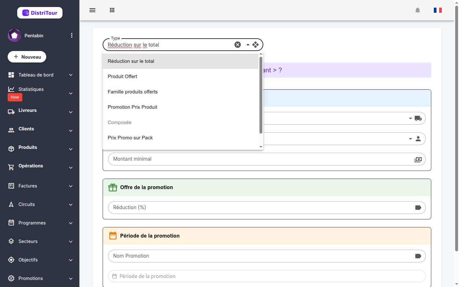Viewport: 459px width, 287px height.
Task: Pick "Prix Promo sur Pack" option
Action: [x=180, y=138]
